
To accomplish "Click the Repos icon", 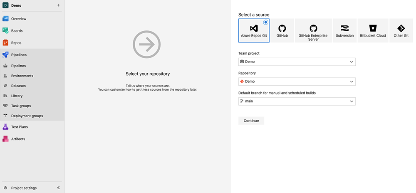I will pos(5,42).
